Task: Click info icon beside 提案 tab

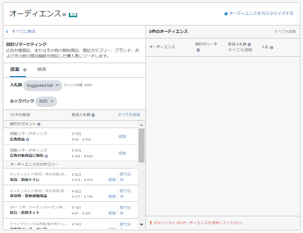Action: click(25, 70)
